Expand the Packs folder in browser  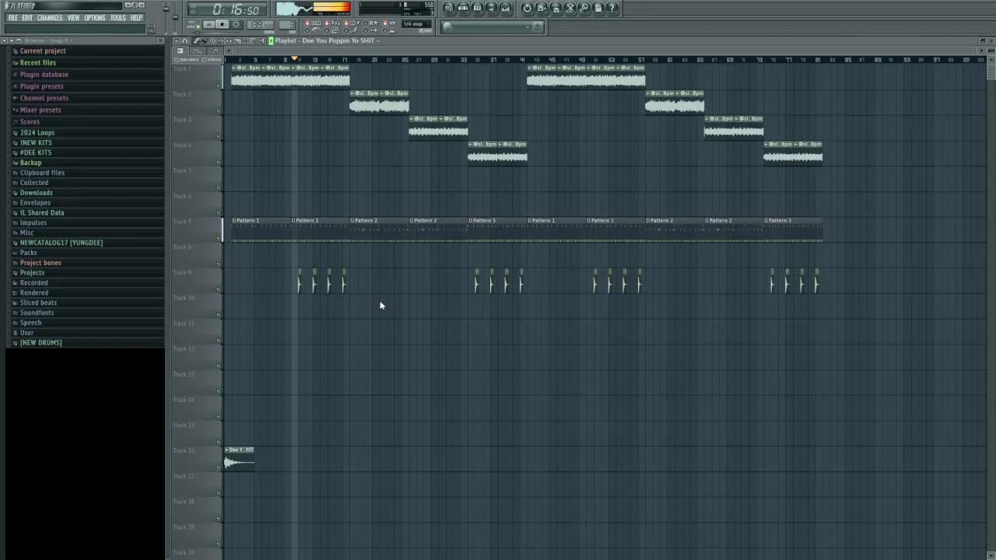(x=28, y=253)
